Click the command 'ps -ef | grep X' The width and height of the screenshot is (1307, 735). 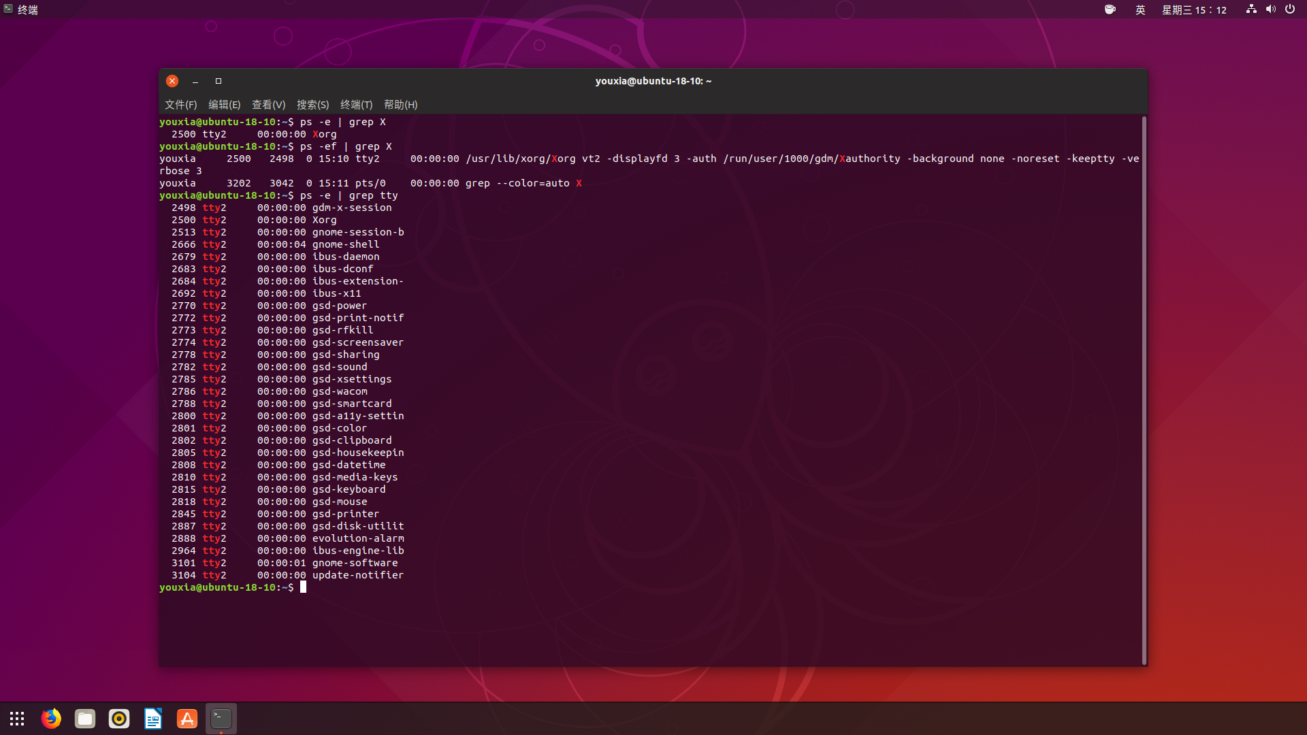(346, 146)
